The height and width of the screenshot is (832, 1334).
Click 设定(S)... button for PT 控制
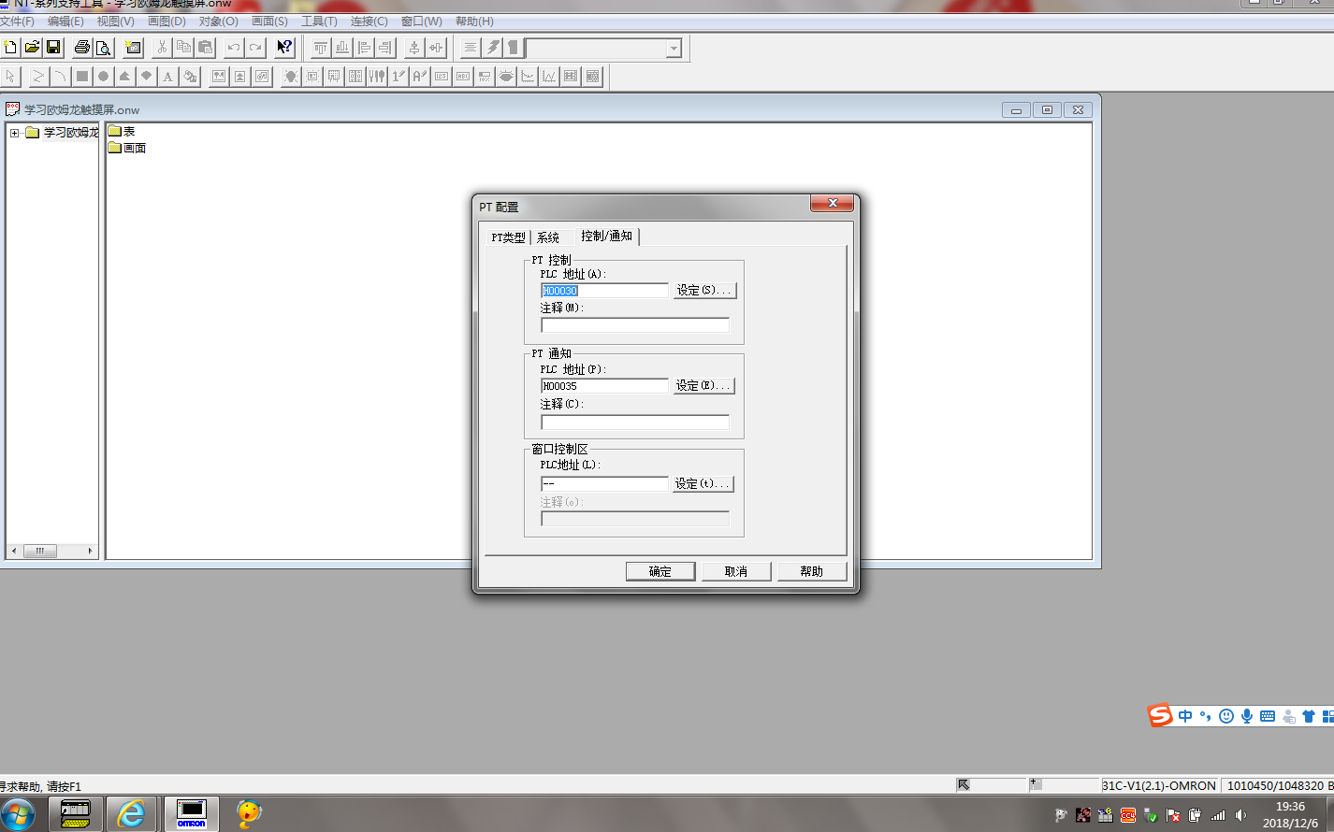pos(704,291)
